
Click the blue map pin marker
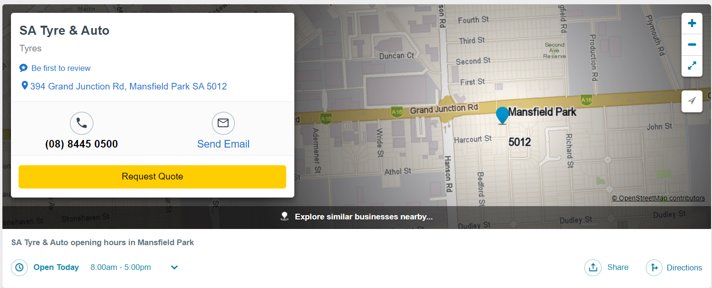(502, 116)
